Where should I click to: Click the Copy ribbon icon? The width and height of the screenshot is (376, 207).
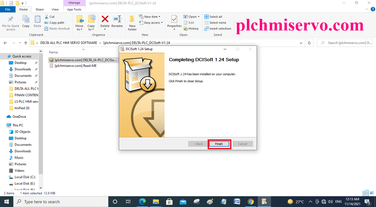26,22
